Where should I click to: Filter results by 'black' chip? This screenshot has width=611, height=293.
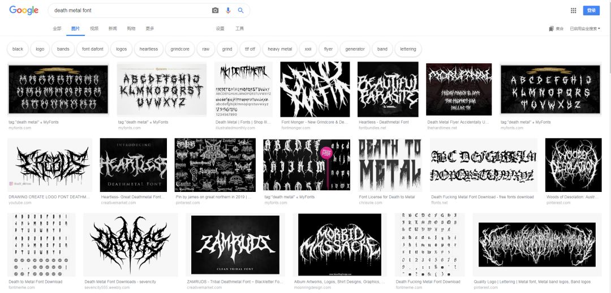pyautogui.click(x=18, y=49)
